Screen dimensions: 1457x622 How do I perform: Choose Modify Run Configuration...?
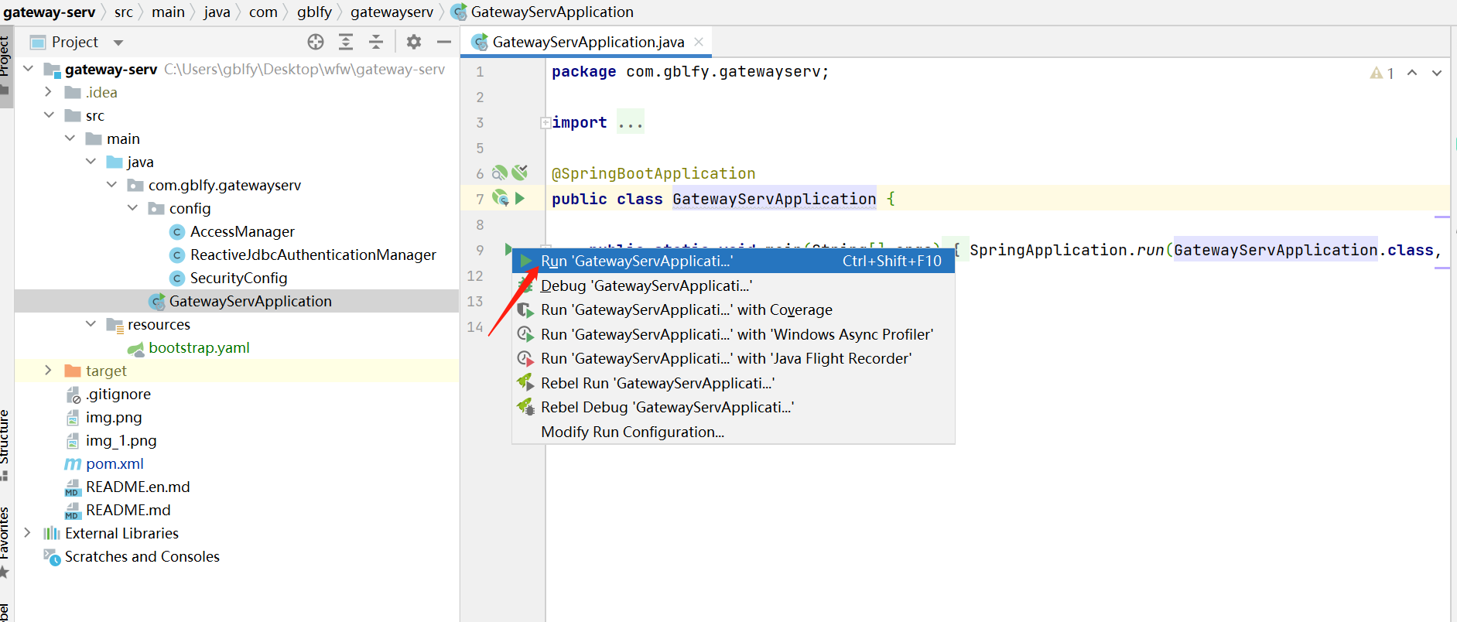[x=734, y=432]
